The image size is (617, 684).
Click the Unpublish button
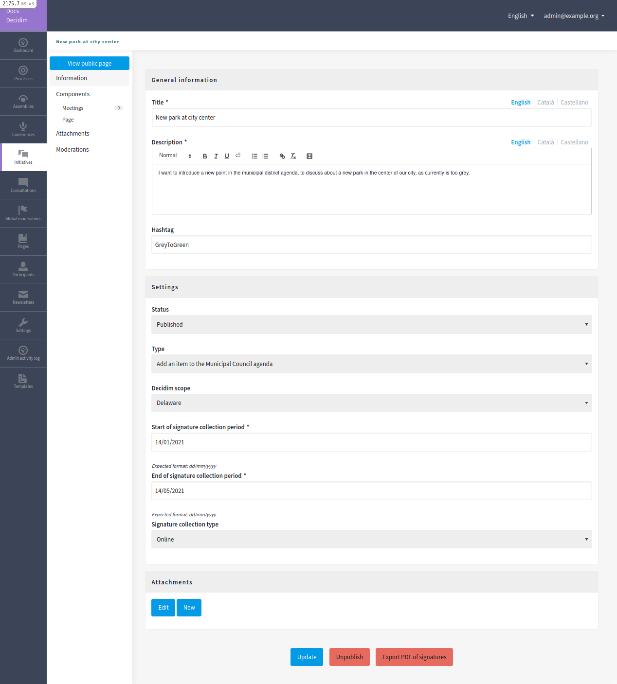point(349,657)
